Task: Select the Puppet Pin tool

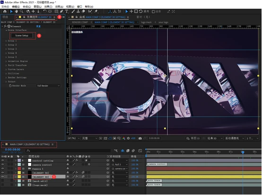Action: click(96, 11)
